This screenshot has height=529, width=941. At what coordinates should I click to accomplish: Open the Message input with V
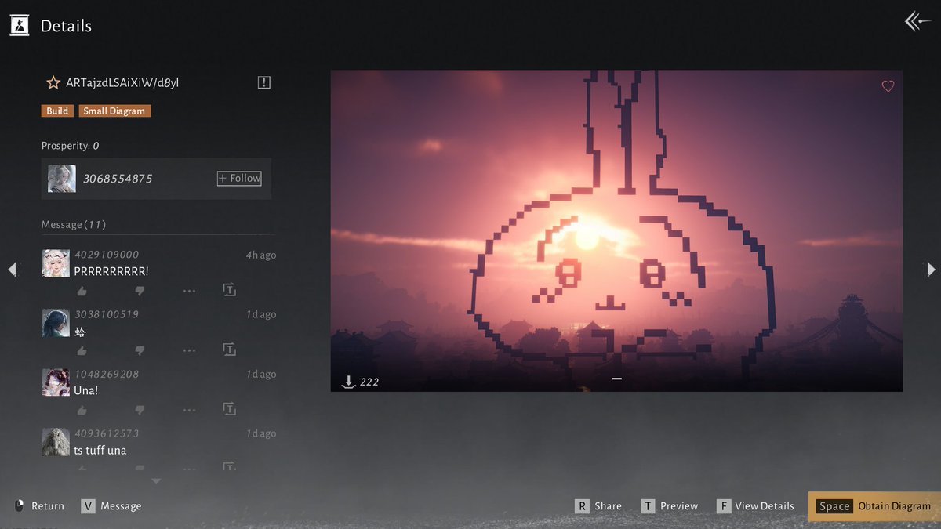coord(111,506)
